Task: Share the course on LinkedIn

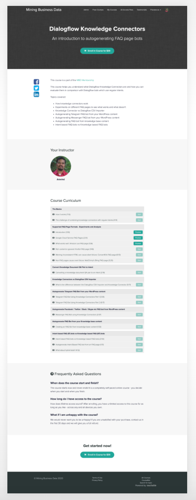Action: pyautogui.click(x=36, y=94)
